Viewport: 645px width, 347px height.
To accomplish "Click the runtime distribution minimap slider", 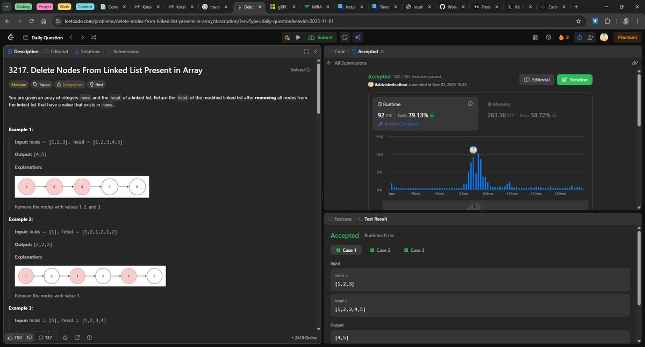I will point(485,206).
